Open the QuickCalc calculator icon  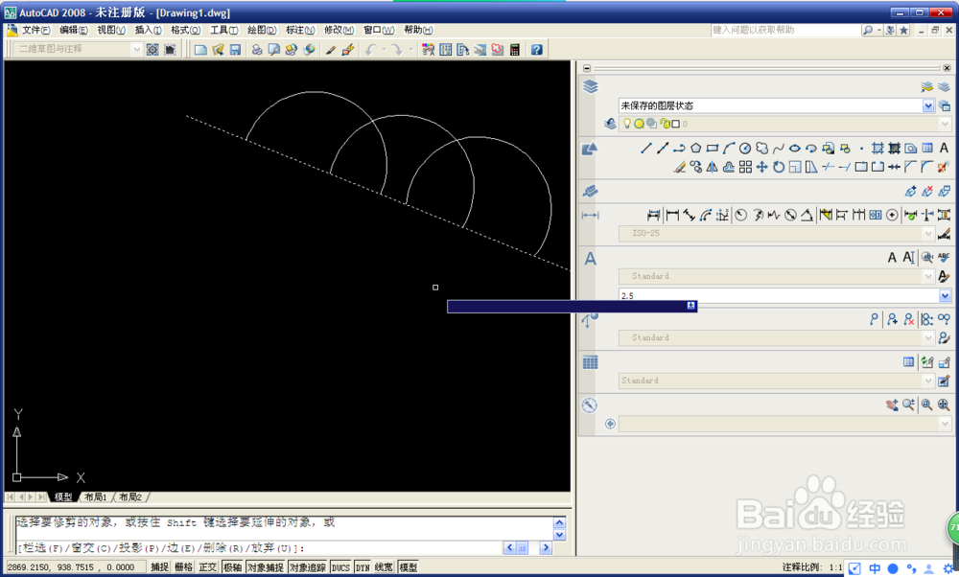(515, 50)
